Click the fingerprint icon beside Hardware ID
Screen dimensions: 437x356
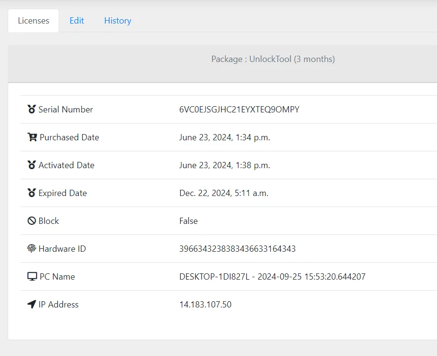point(32,248)
